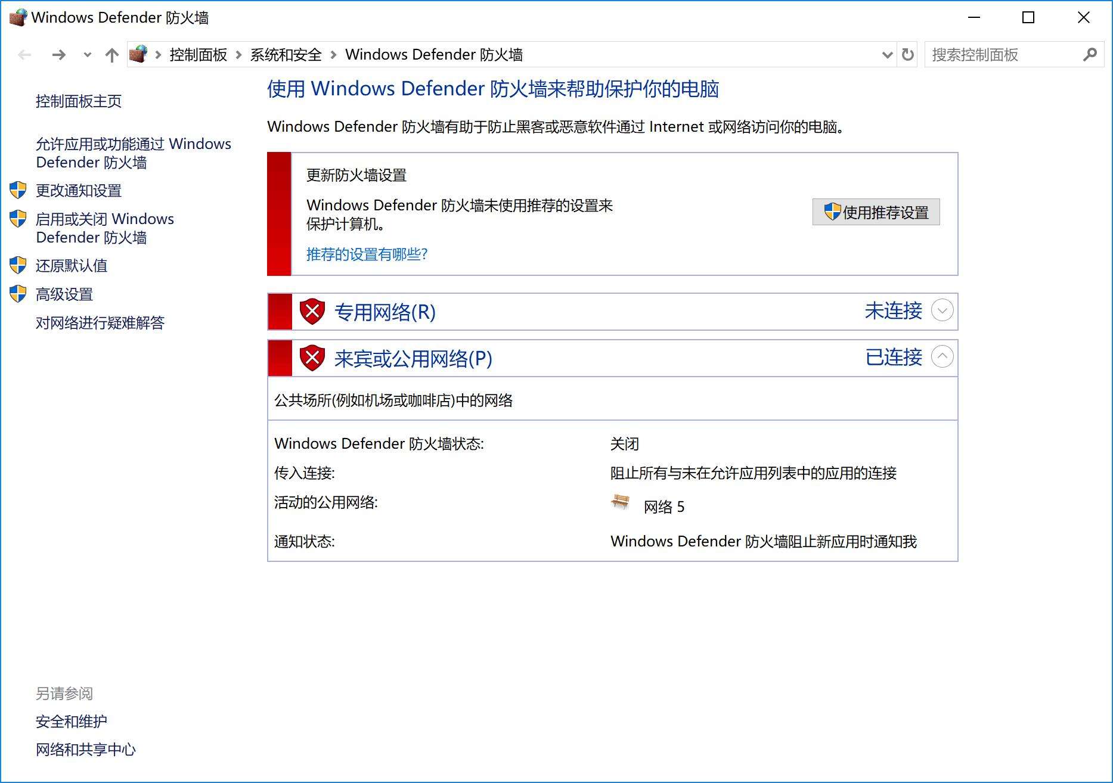Viewport: 1113px width, 783px height.
Task: Click 还原默认值 link
Action: [x=72, y=266]
